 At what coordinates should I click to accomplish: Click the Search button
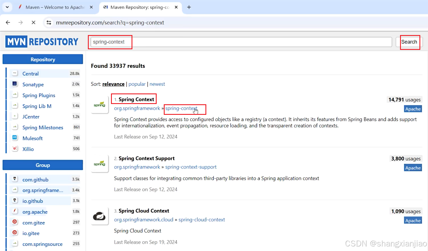coord(409,42)
